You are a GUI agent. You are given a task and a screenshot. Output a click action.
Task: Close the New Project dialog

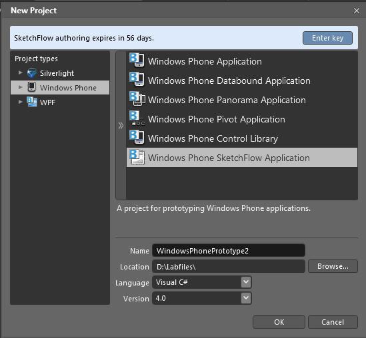tap(357, 11)
